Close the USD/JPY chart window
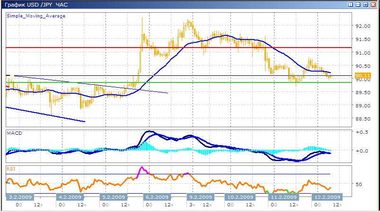This screenshot has height=212, width=380. (x=373, y=5)
